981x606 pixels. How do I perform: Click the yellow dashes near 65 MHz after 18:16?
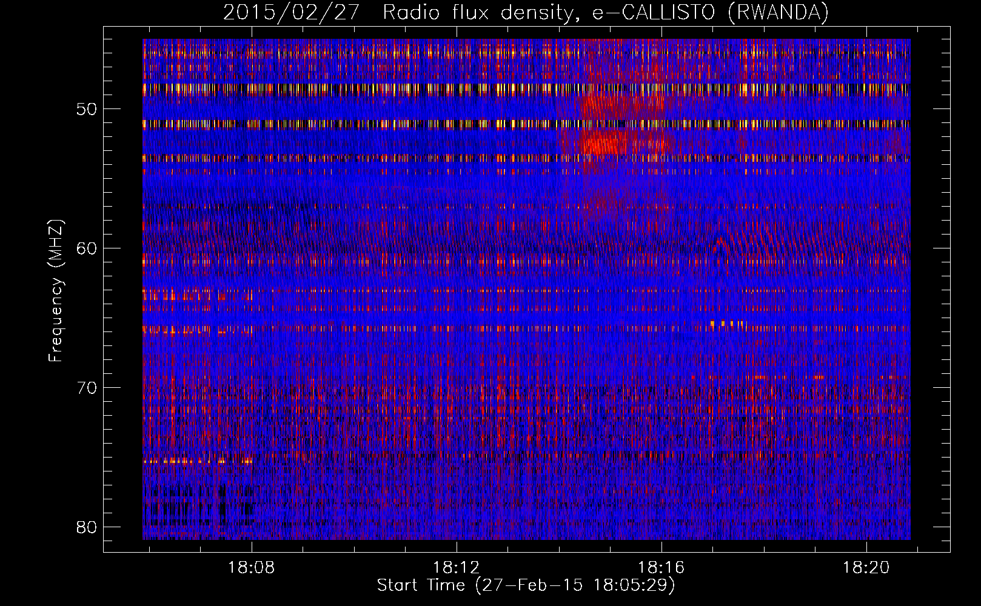click(x=726, y=324)
